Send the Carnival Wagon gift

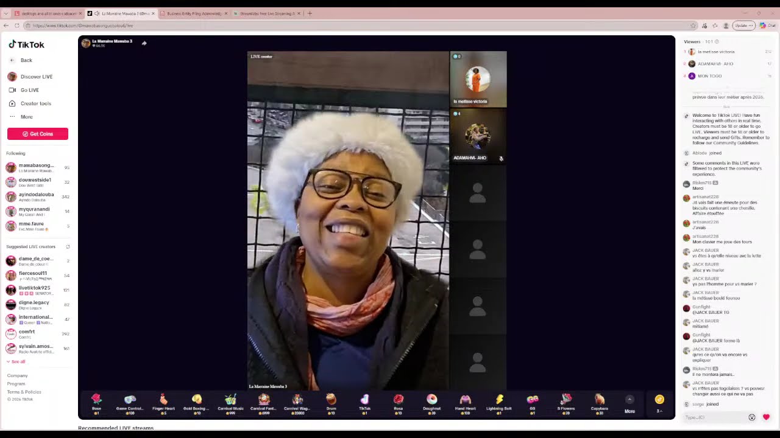[297, 403]
